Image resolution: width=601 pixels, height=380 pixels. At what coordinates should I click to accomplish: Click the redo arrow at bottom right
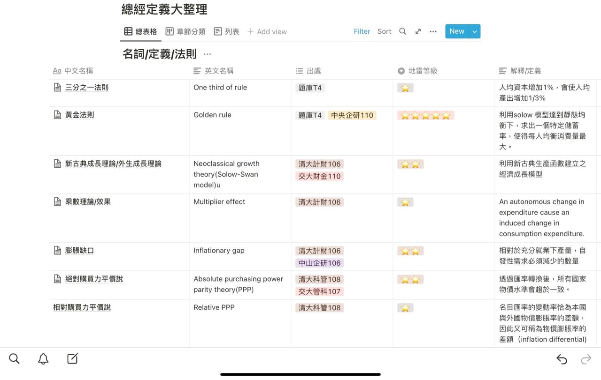click(586, 359)
